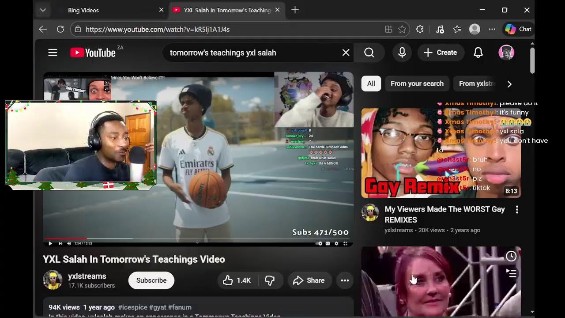Select the All filter chip
The image size is (565, 318).
[371, 83]
